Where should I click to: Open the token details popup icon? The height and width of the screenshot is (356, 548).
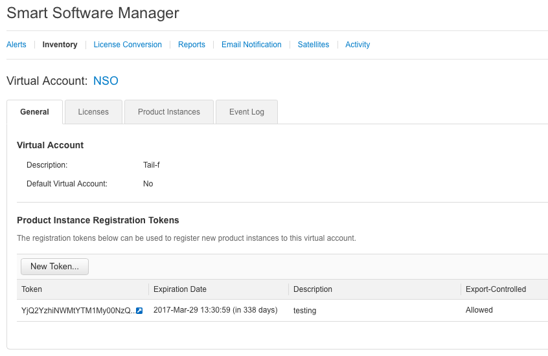(139, 311)
